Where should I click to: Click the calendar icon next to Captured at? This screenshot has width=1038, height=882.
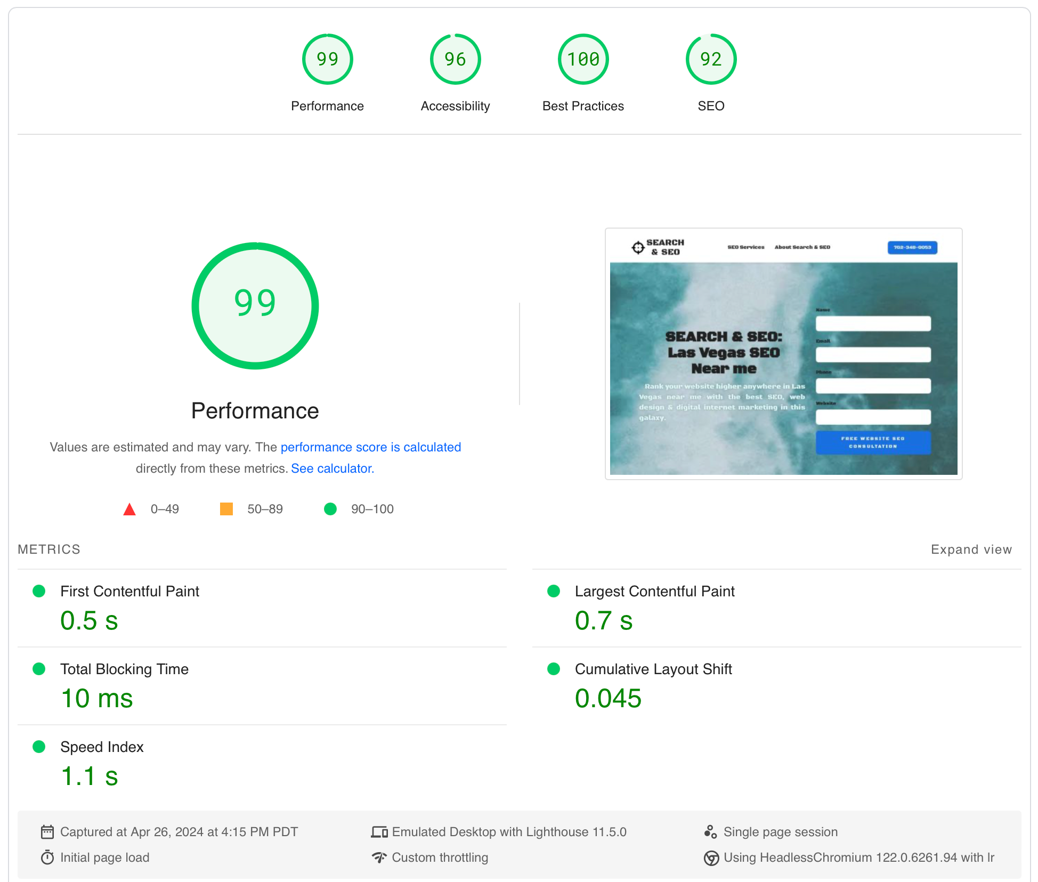tap(47, 832)
